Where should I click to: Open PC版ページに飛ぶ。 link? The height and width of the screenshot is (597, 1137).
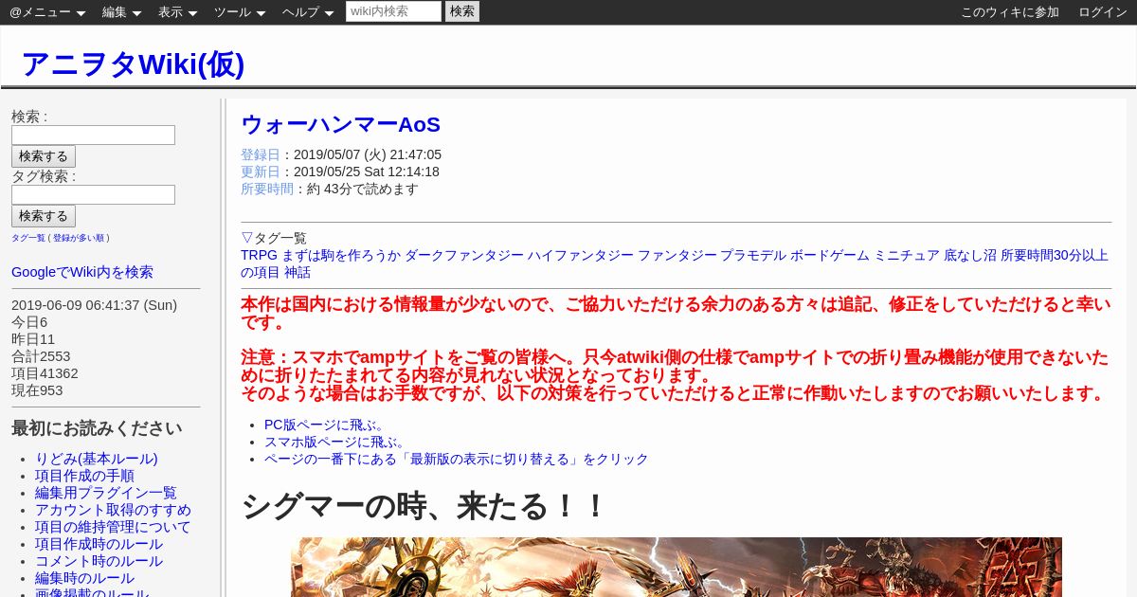tap(326, 425)
